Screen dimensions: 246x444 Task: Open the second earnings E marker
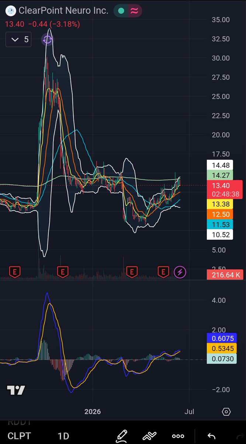click(63, 272)
